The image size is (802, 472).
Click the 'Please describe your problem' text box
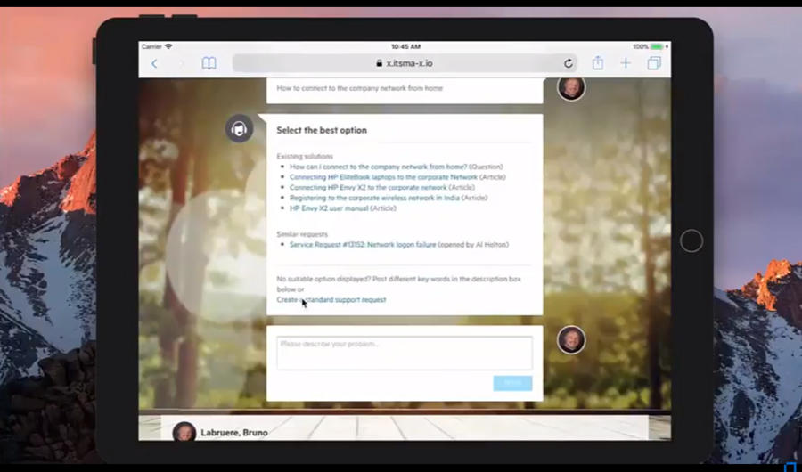pos(404,353)
